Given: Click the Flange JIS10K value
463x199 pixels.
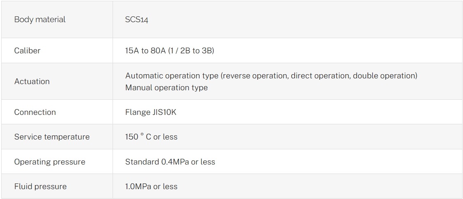Looking at the screenshot, I should (x=150, y=112).
